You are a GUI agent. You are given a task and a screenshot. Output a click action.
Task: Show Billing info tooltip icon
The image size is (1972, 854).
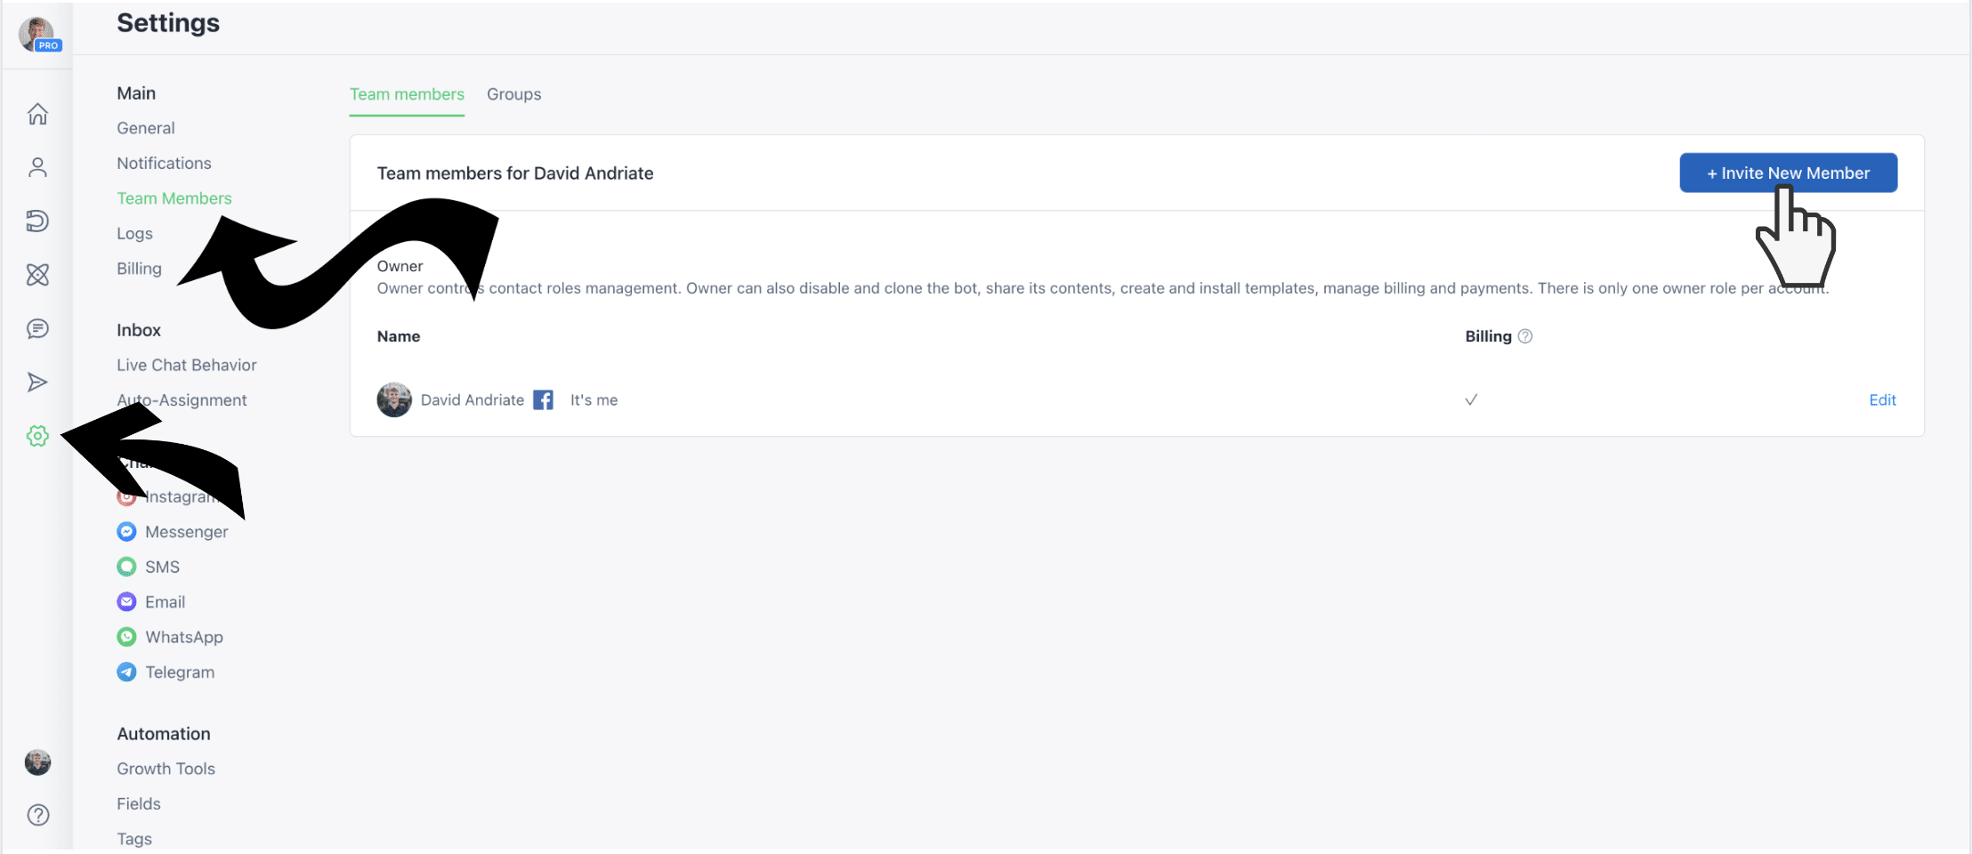tap(1525, 336)
